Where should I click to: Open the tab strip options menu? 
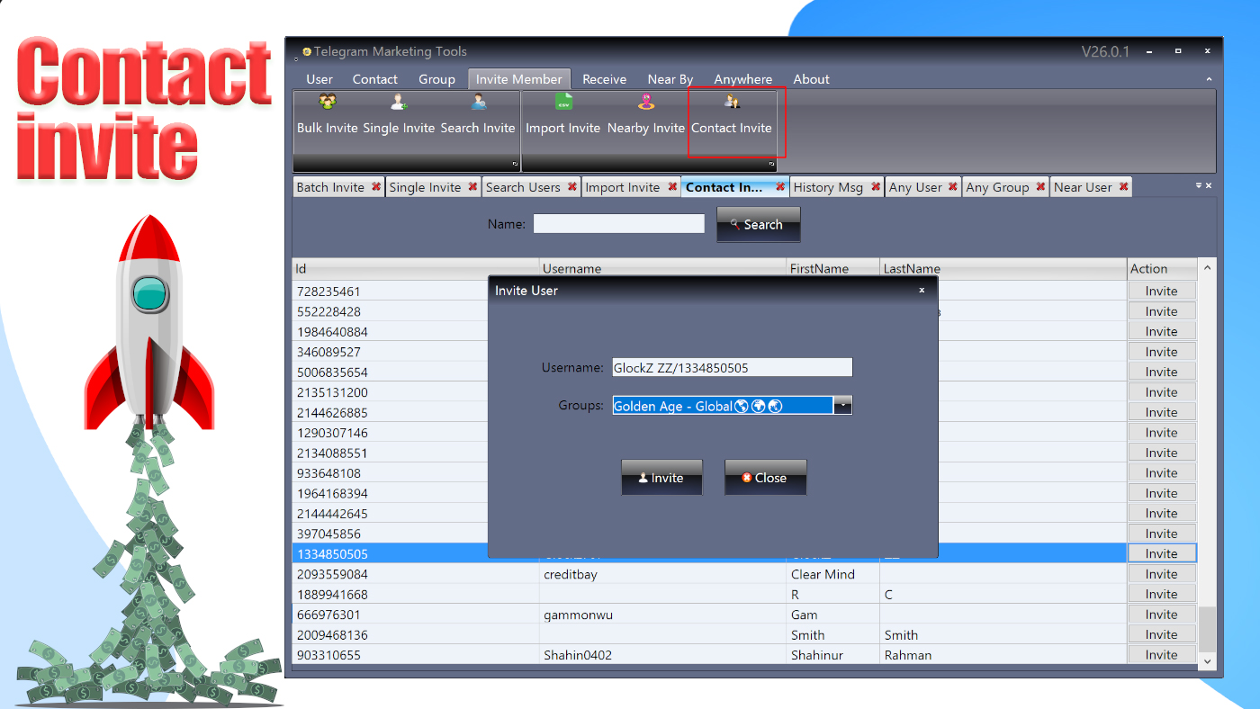[x=1197, y=186]
